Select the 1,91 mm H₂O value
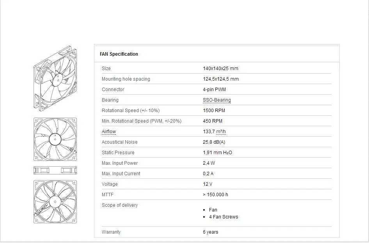Image resolution: width=369 pixels, height=243 pixels. tap(217, 153)
